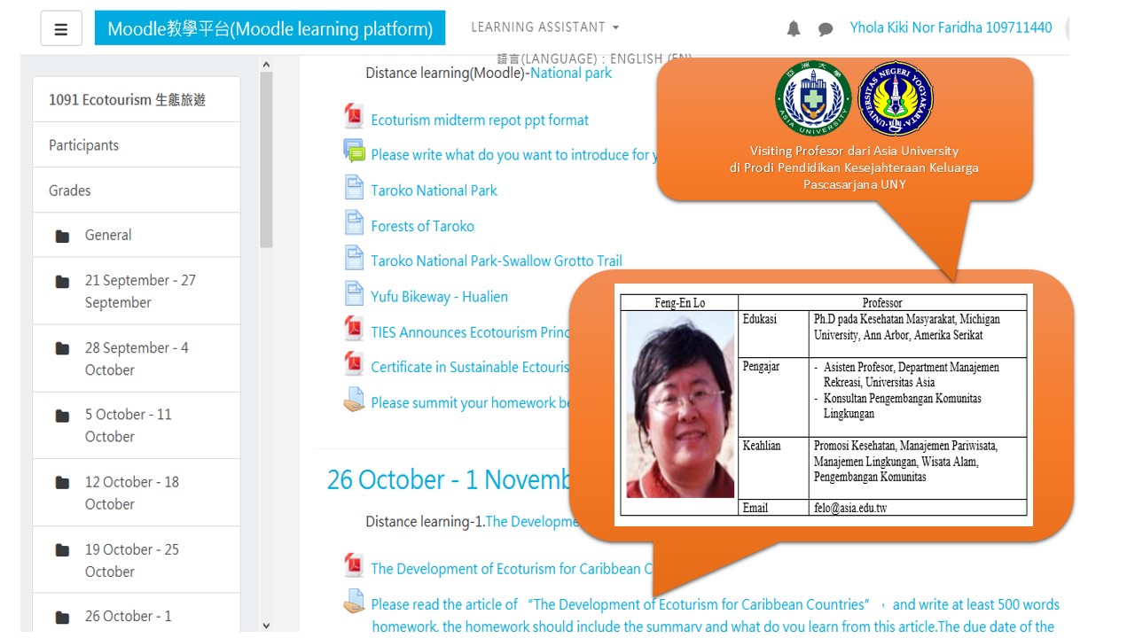Viewport: 1135px width, 638px height.
Task: Click folder icon next to 28 September - 4 October
Action: click(62, 348)
